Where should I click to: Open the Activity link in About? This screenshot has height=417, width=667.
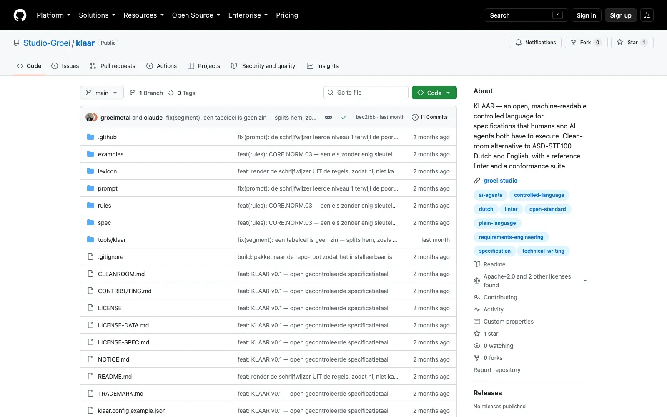[x=489, y=309]
